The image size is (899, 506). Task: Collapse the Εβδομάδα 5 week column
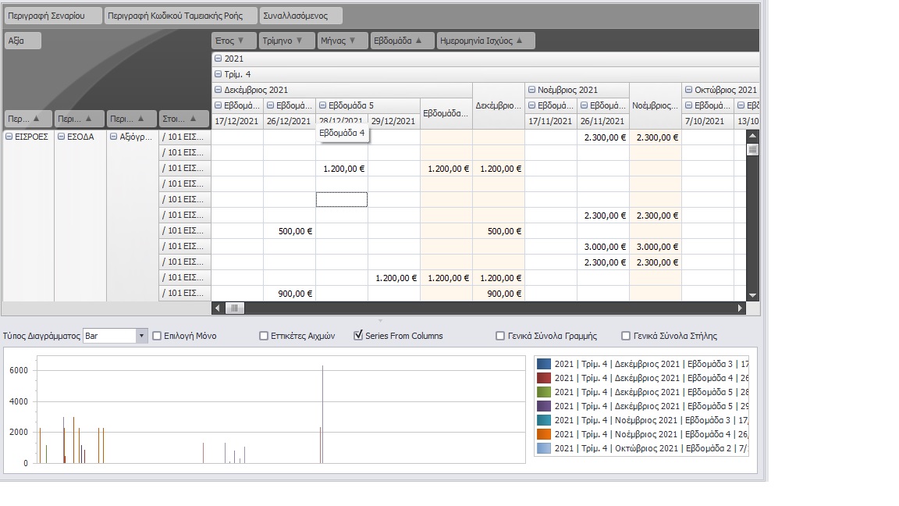(x=323, y=105)
